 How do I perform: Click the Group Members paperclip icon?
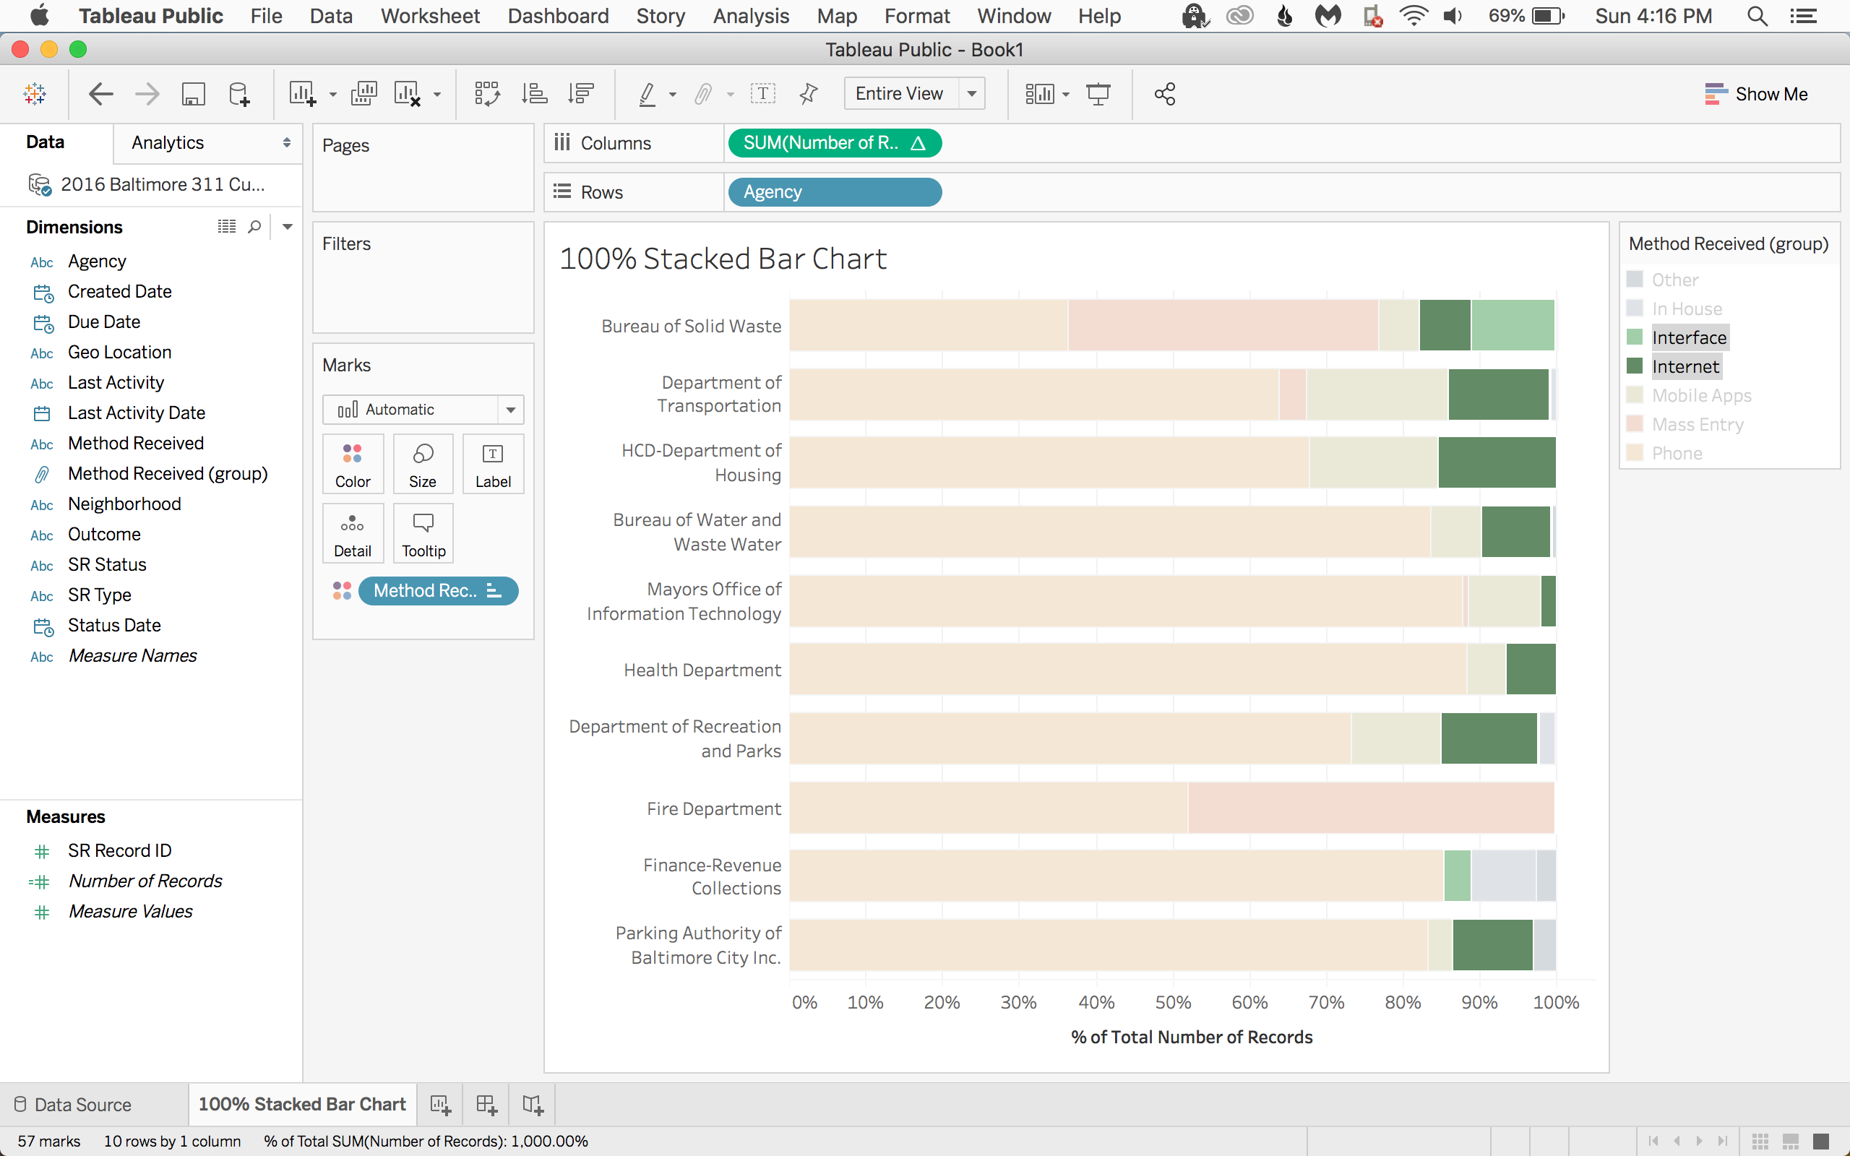pos(702,94)
